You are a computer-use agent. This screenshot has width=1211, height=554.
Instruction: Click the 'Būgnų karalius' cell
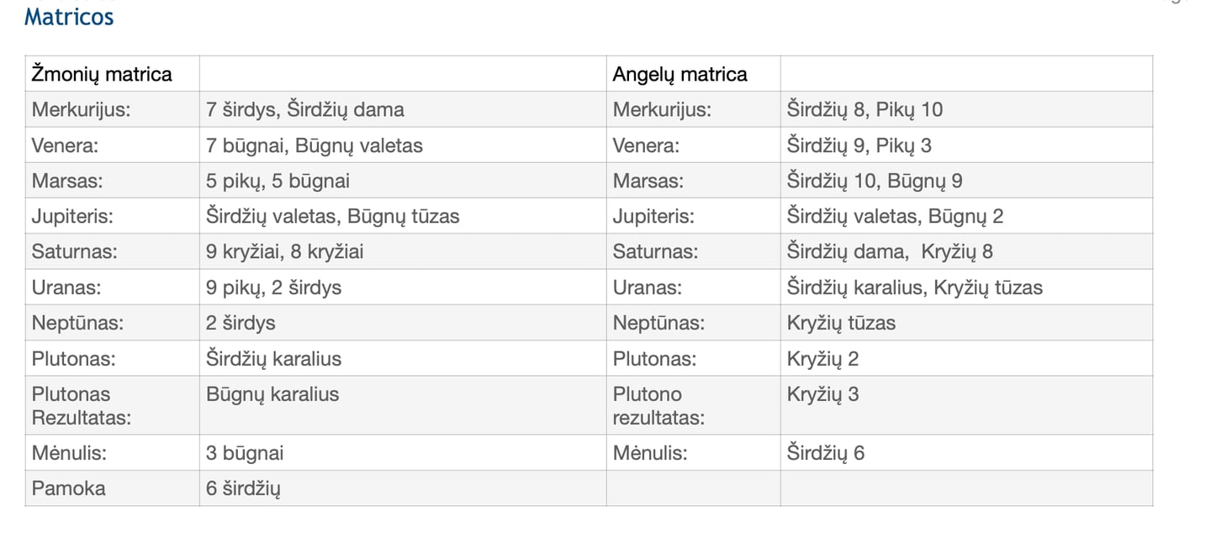[x=272, y=394]
